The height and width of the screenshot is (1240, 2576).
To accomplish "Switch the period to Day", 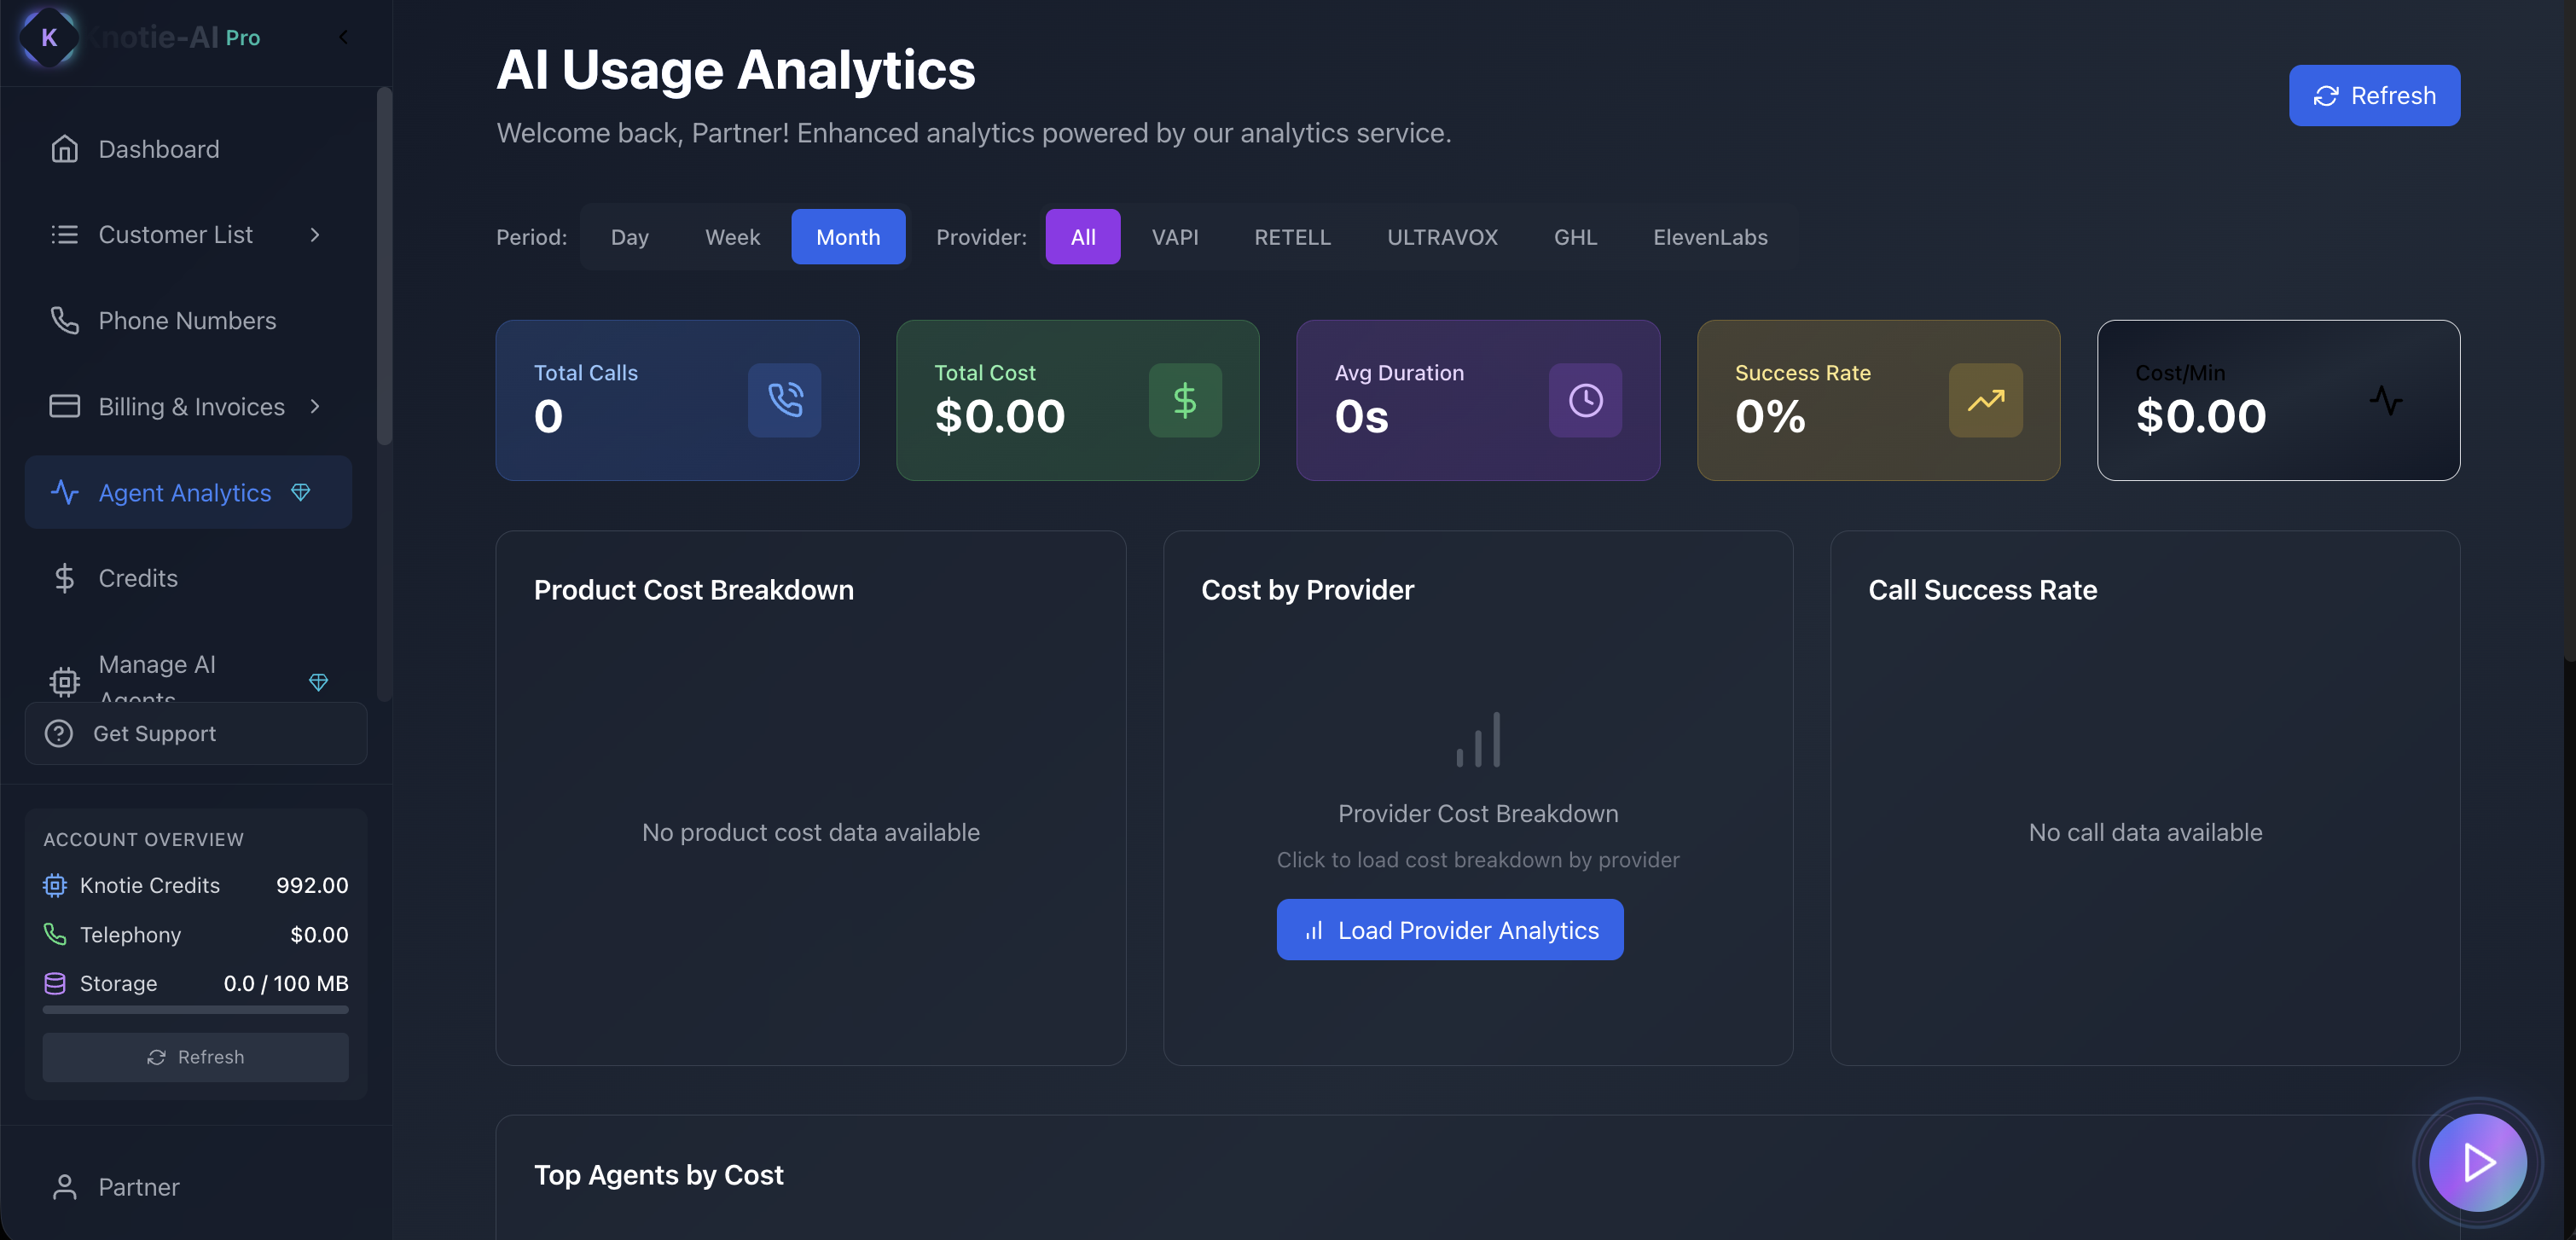I will pos(629,237).
